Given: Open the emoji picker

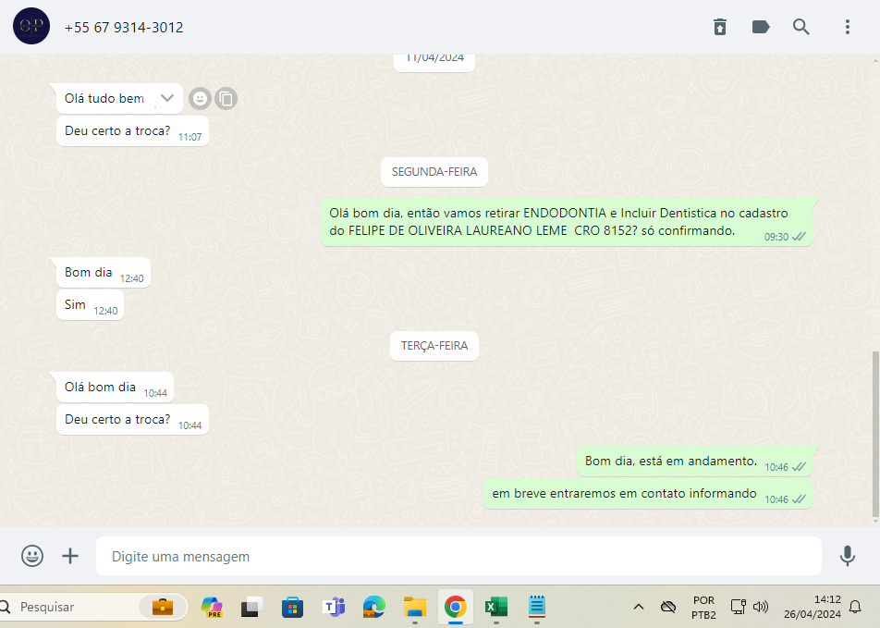Looking at the screenshot, I should coord(32,556).
